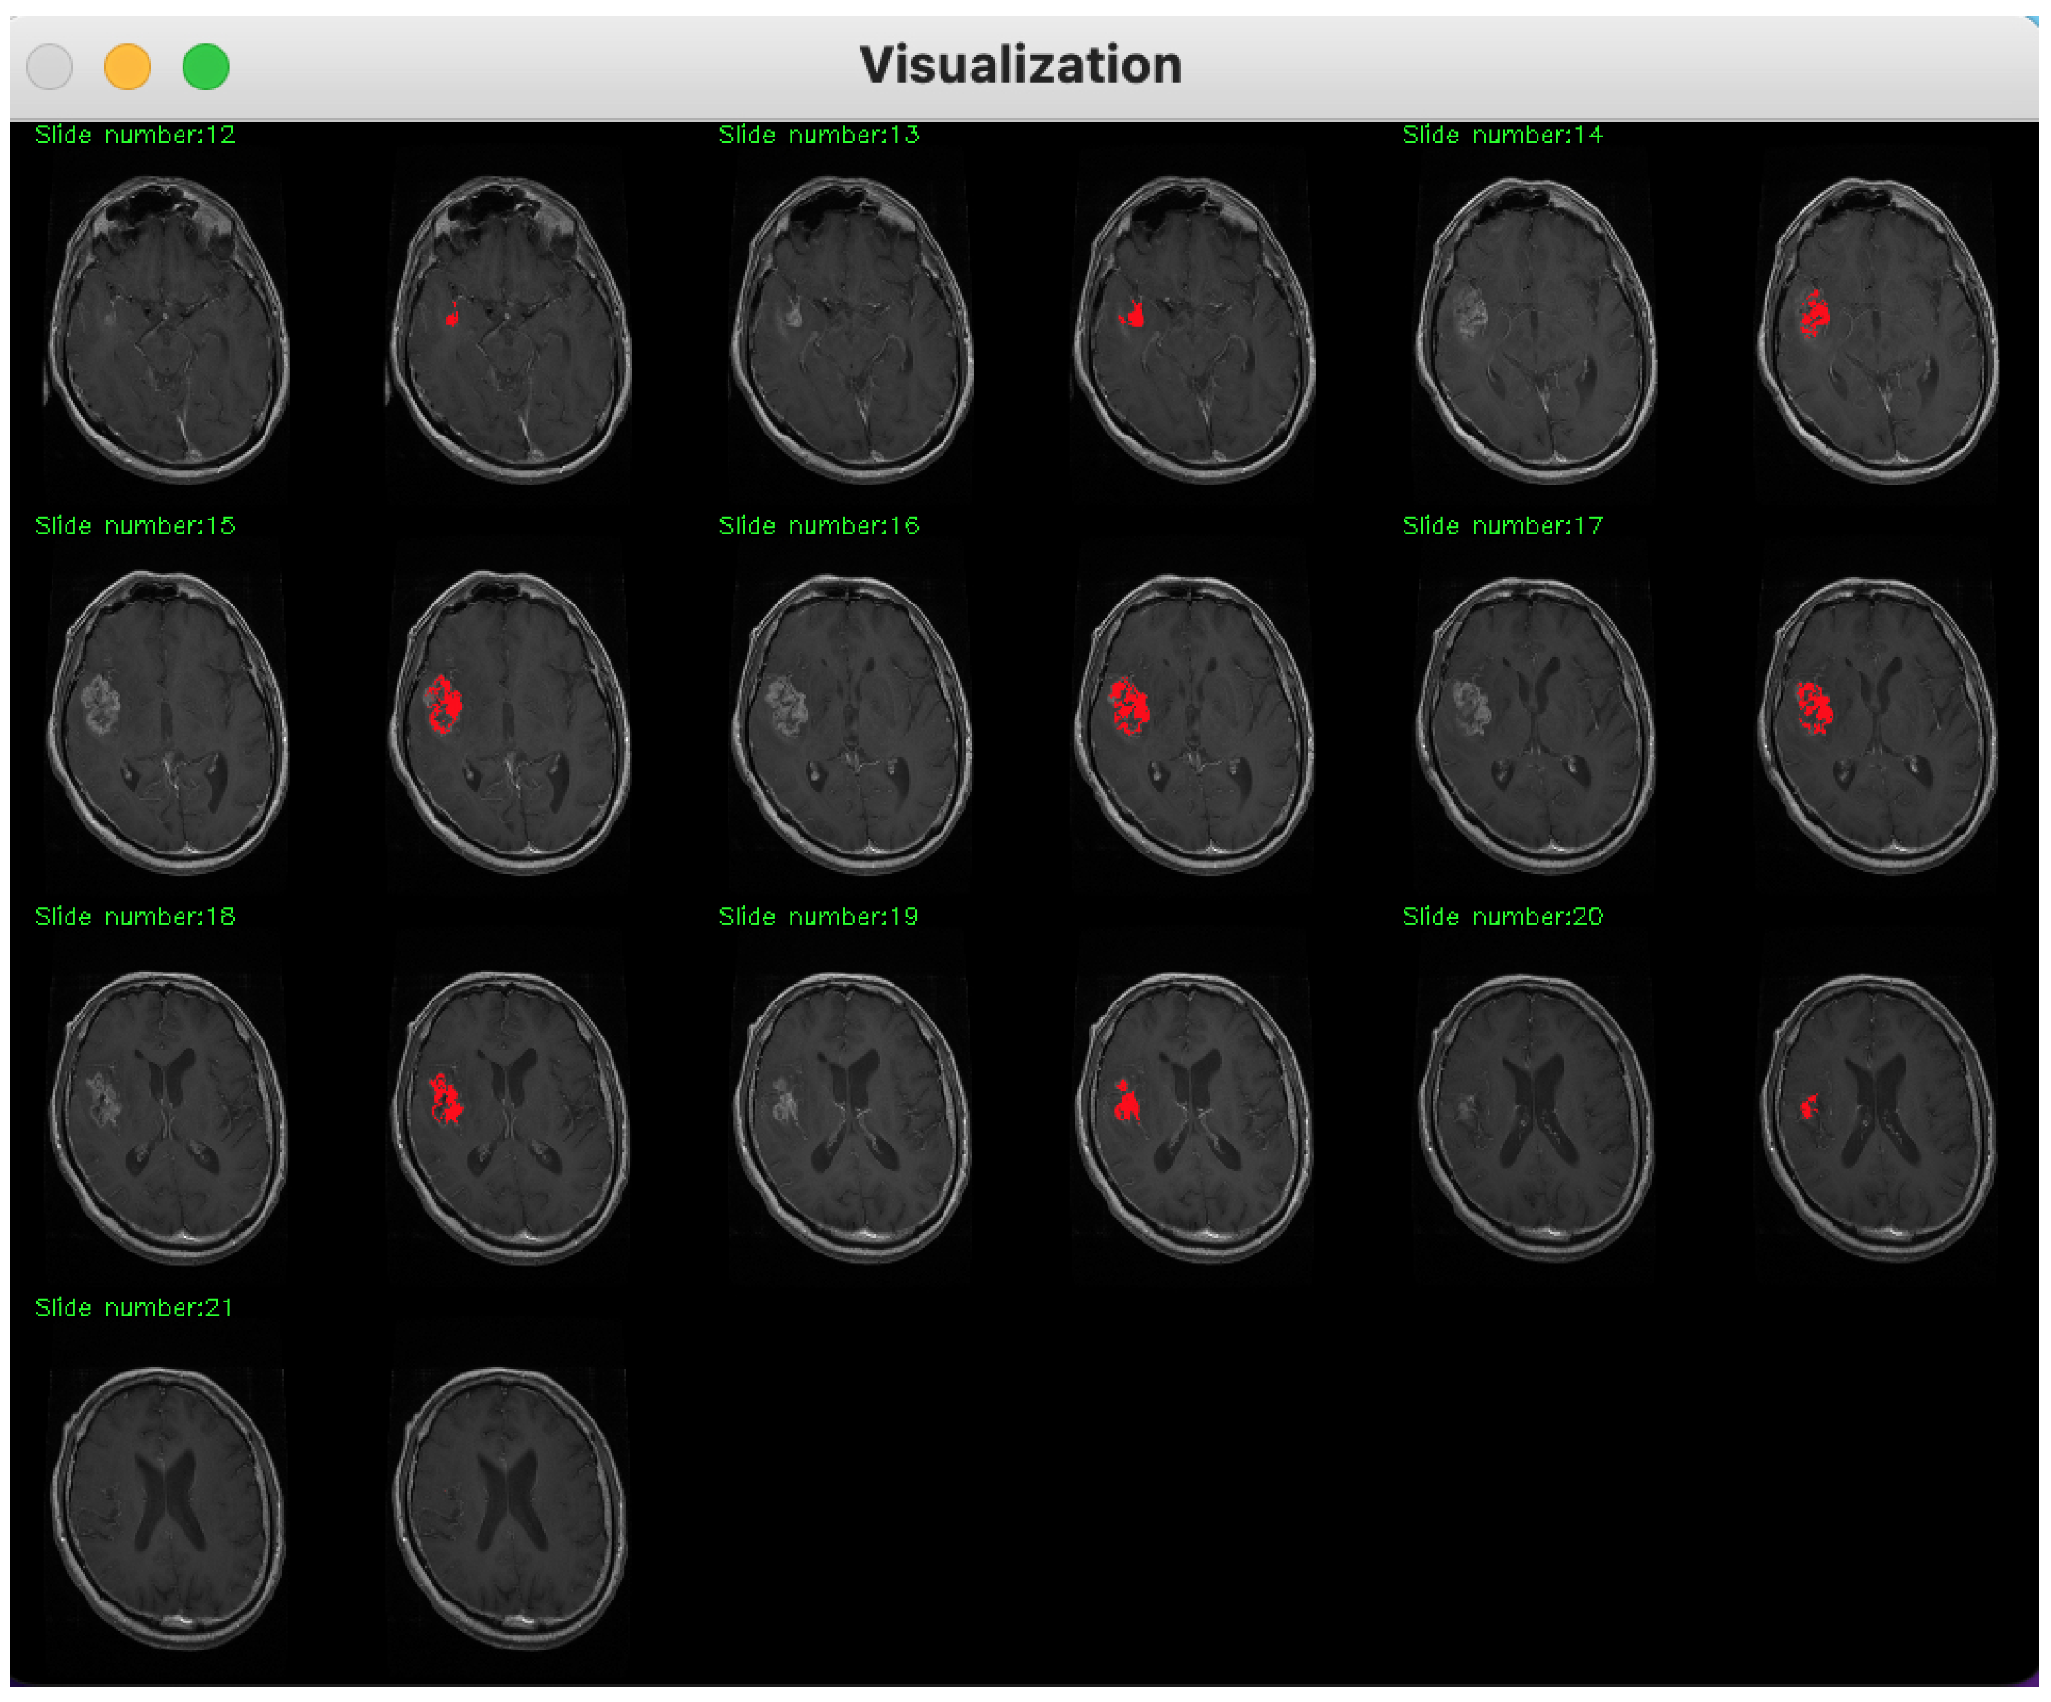Click the original slide 12 brain scan
Image resolution: width=2051 pixels, height=1702 pixels.
(x=168, y=329)
